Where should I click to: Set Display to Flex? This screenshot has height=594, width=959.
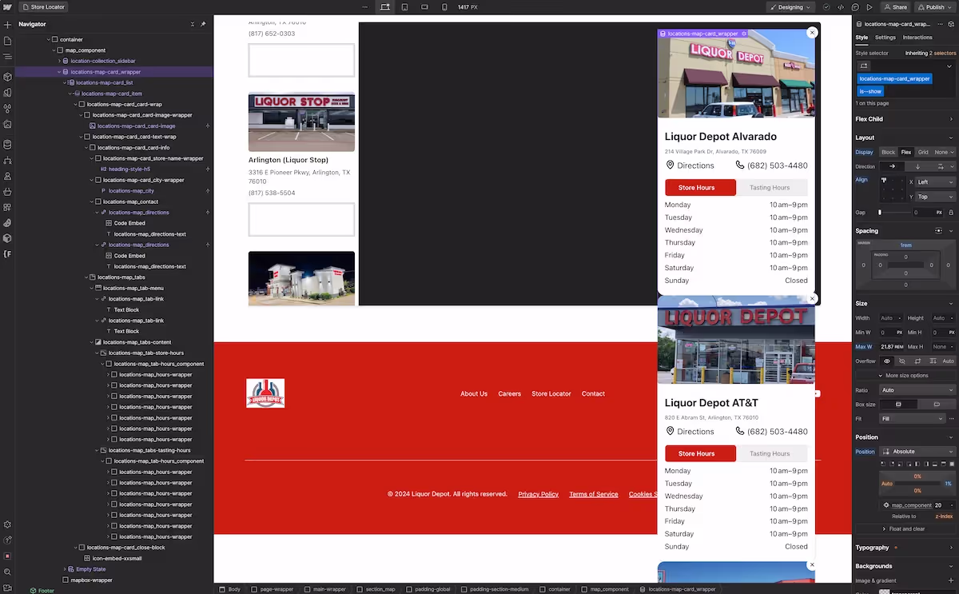[906, 152]
